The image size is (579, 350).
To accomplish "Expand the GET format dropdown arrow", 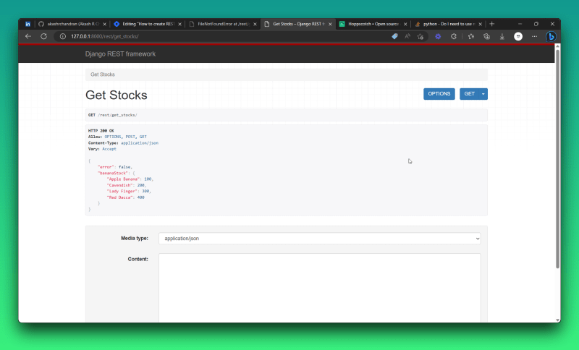I will [x=483, y=94].
